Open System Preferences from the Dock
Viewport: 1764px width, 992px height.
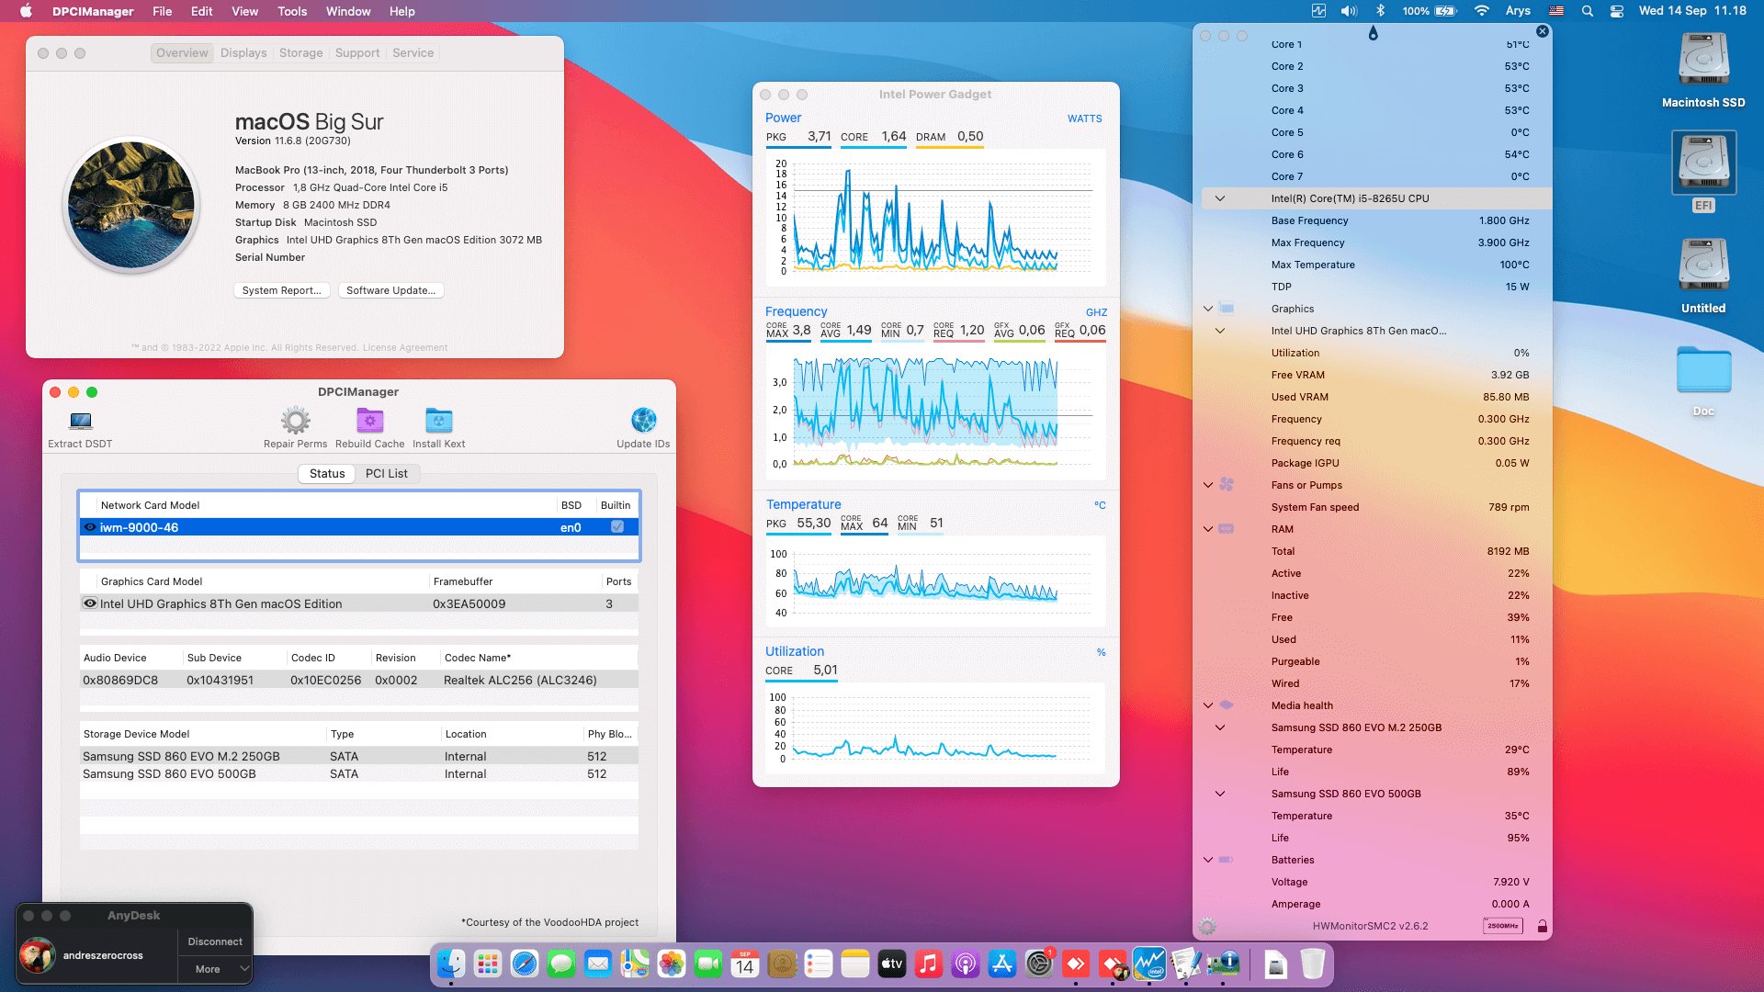click(1039, 964)
